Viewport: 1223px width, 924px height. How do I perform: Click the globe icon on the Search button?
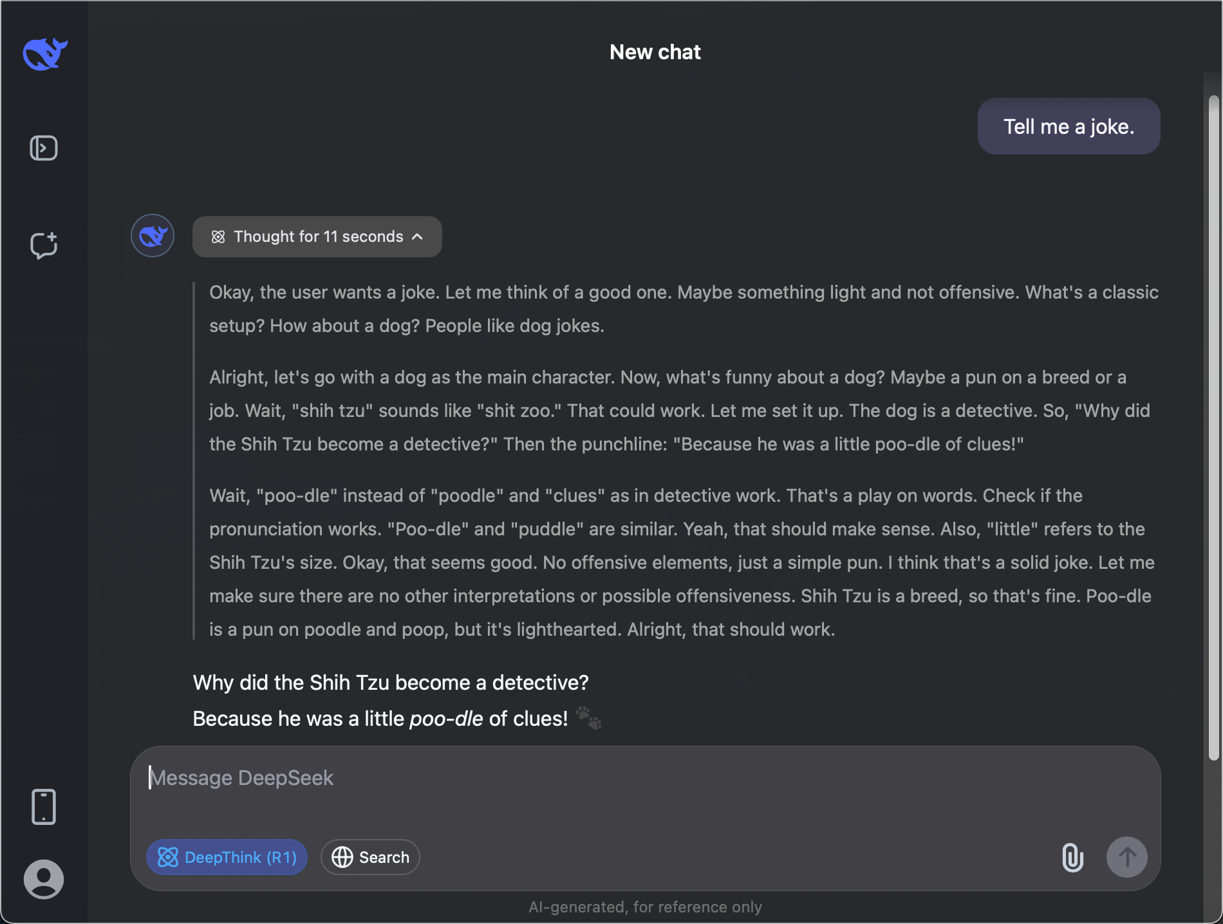(x=341, y=857)
